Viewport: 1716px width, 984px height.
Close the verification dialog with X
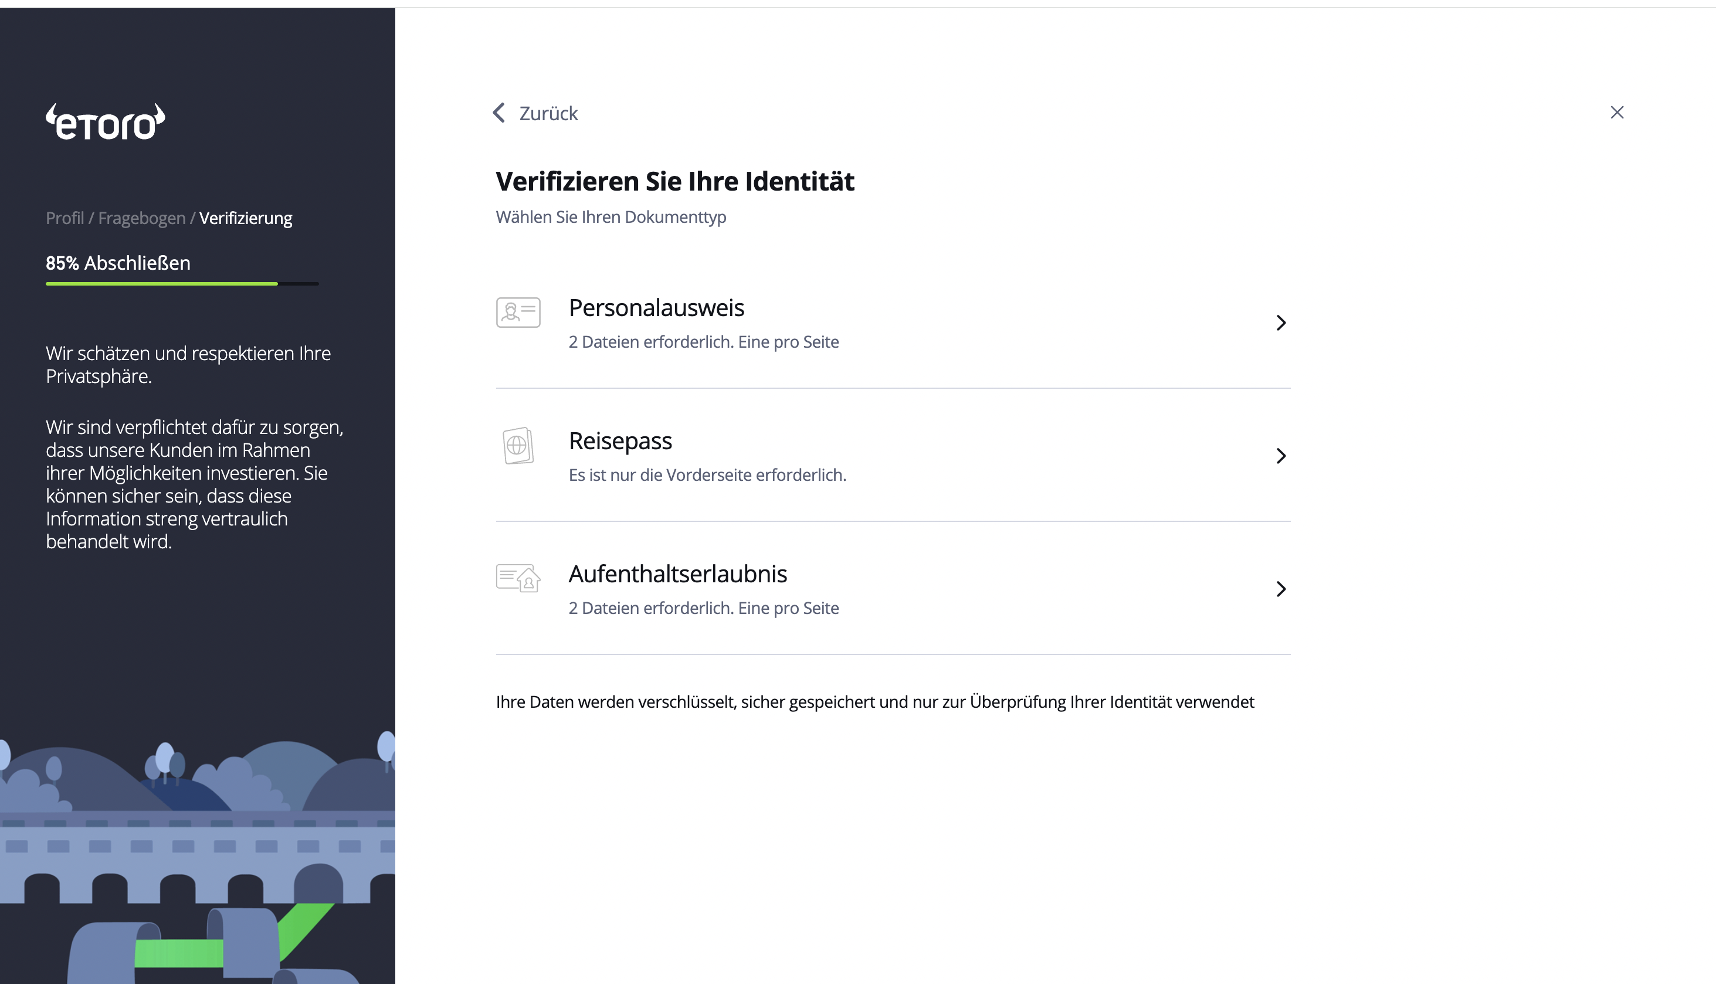(1617, 112)
